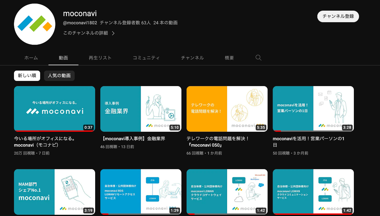Open the moconavi RDS LGWAN video thumbnail
380x216 pixels.
(141, 192)
